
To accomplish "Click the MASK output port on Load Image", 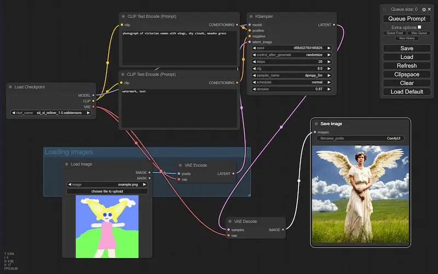I will tap(149, 178).
